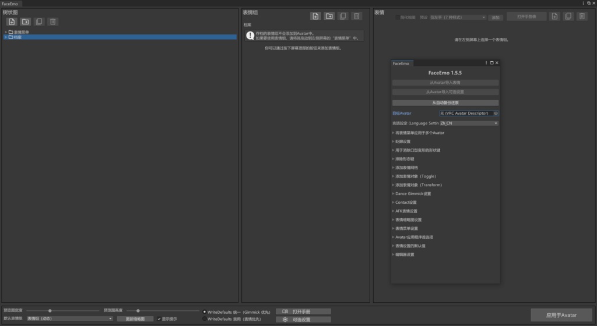
Task: Click the 预览图高度 slider
Action: (163, 311)
